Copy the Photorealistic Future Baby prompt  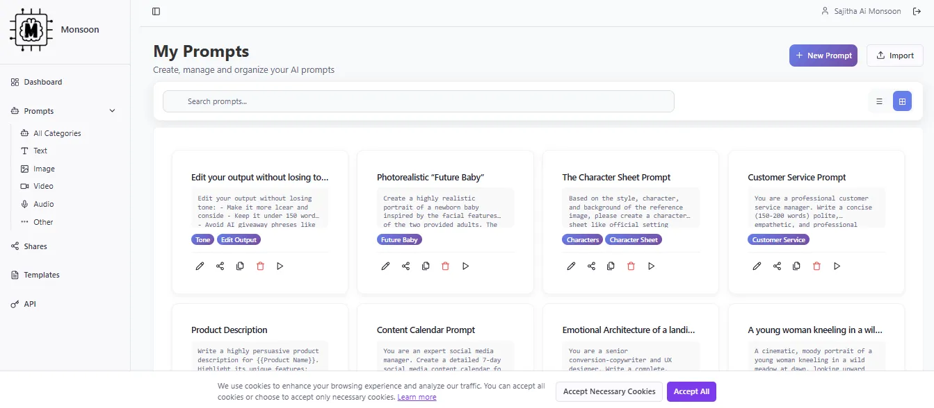[x=426, y=266]
